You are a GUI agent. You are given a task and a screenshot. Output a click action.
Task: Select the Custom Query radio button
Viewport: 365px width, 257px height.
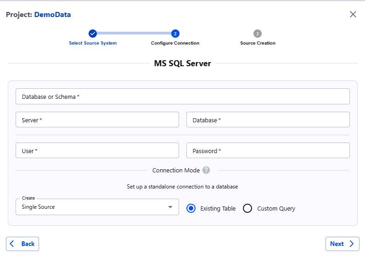[x=247, y=208]
